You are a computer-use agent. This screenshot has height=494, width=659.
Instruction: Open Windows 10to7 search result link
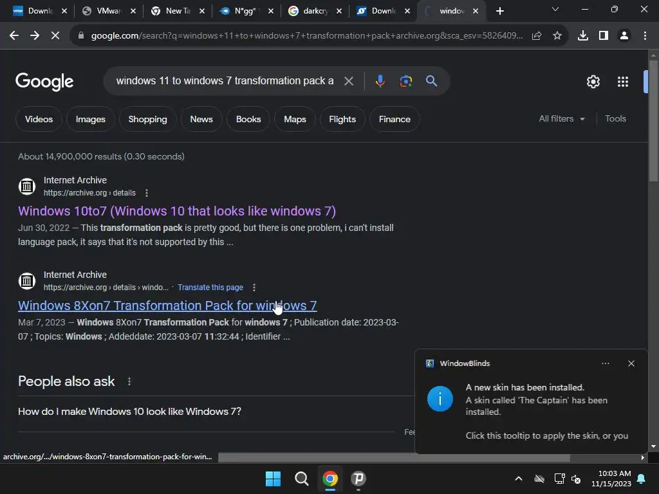(x=177, y=211)
